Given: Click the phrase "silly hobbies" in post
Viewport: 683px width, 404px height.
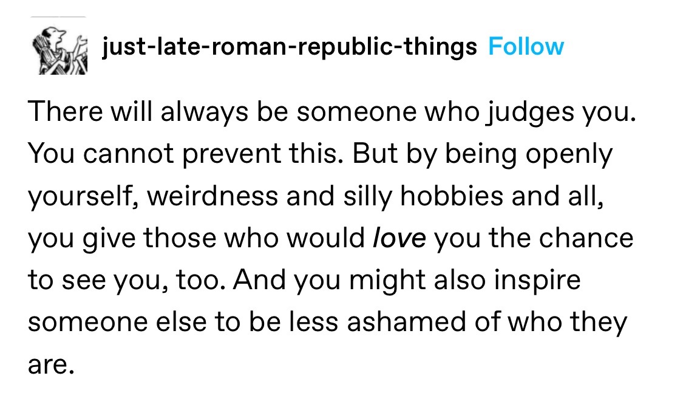Looking at the screenshot, I should tap(423, 196).
